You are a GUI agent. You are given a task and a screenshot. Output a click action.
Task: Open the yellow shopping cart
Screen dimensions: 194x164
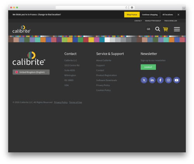(165, 29)
